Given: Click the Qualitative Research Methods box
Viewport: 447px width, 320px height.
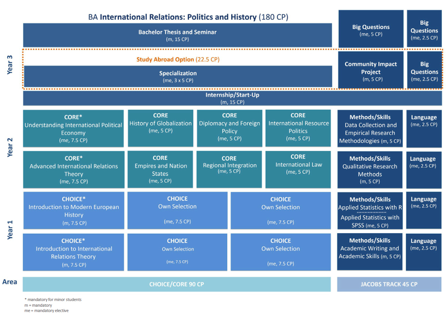Looking at the screenshot, I should (370, 170).
